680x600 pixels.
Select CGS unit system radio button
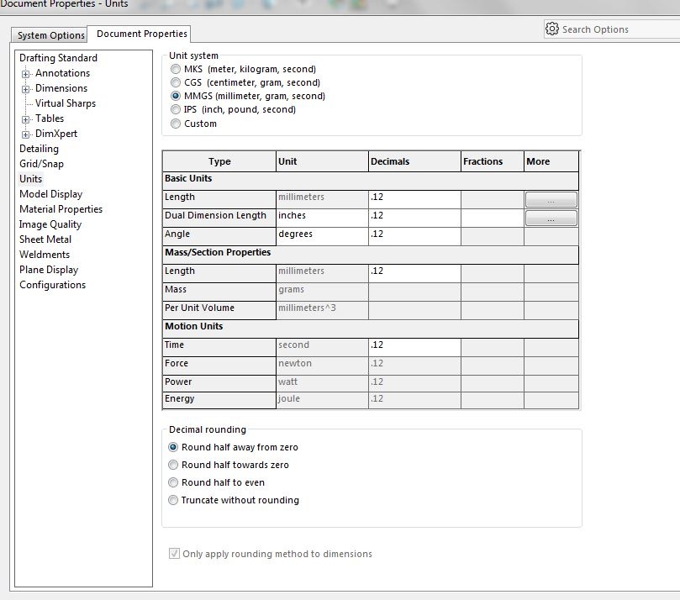176,82
